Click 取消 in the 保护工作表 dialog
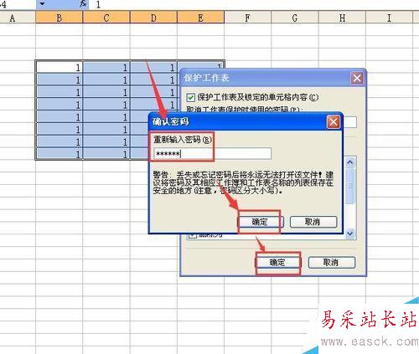Screen dimensions: 419x354 click(x=332, y=263)
